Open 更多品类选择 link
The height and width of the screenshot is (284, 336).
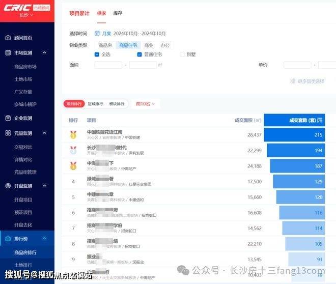click(x=307, y=81)
